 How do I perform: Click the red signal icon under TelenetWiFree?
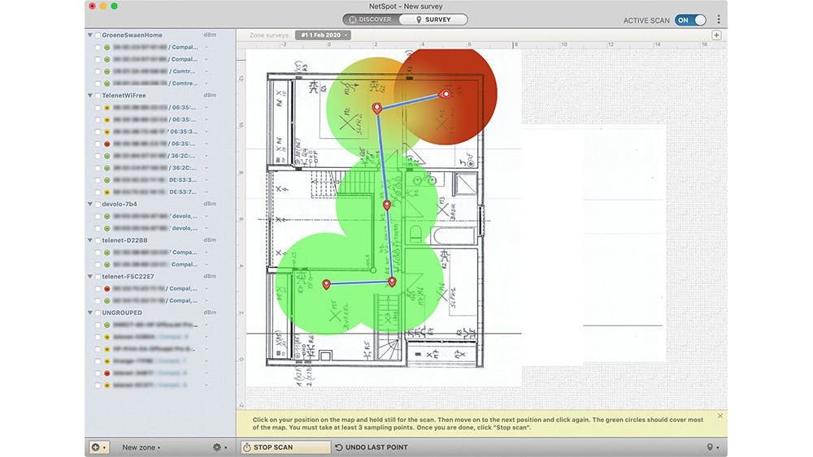pos(107,144)
